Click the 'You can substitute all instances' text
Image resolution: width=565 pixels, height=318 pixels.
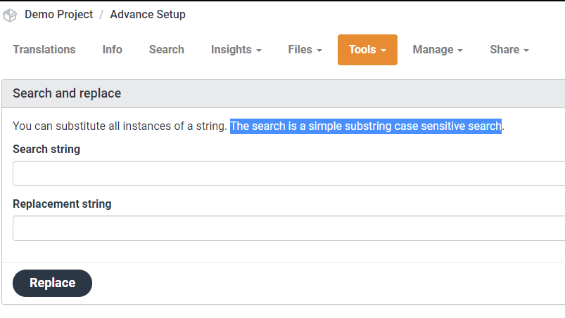pyautogui.click(x=120, y=126)
